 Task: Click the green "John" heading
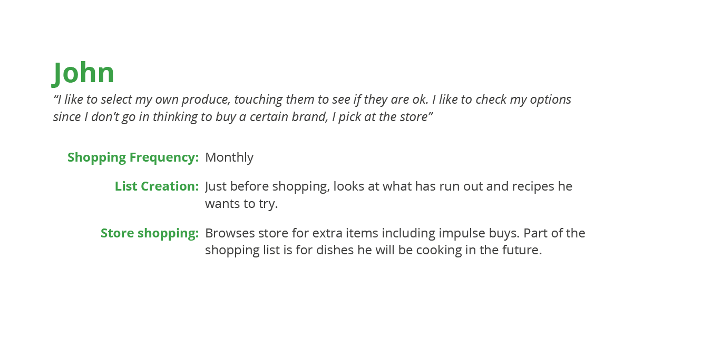point(84,73)
